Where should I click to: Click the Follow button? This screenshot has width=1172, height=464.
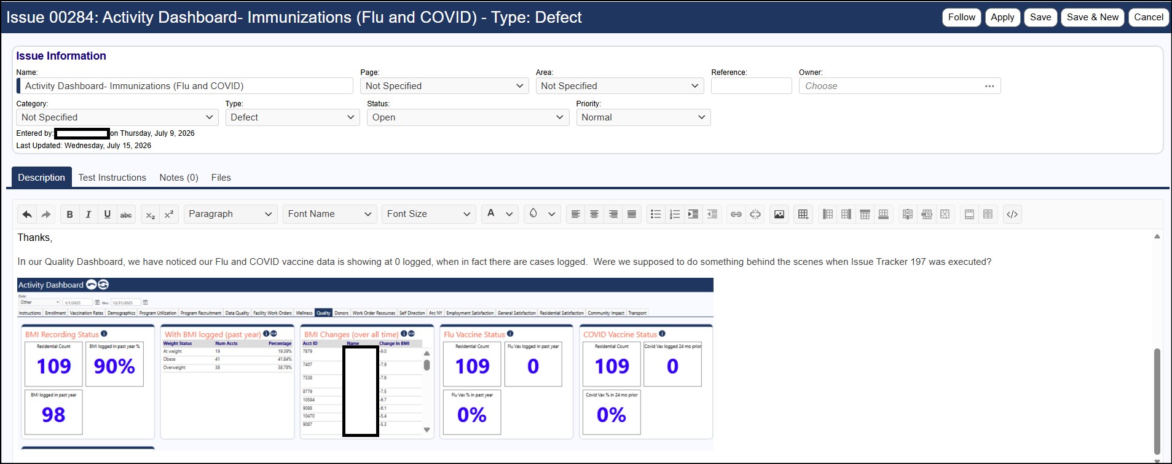click(x=962, y=17)
